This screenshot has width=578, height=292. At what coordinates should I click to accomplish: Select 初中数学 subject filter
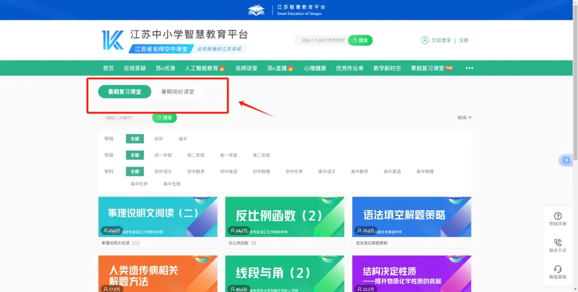(x=196, y=172)
